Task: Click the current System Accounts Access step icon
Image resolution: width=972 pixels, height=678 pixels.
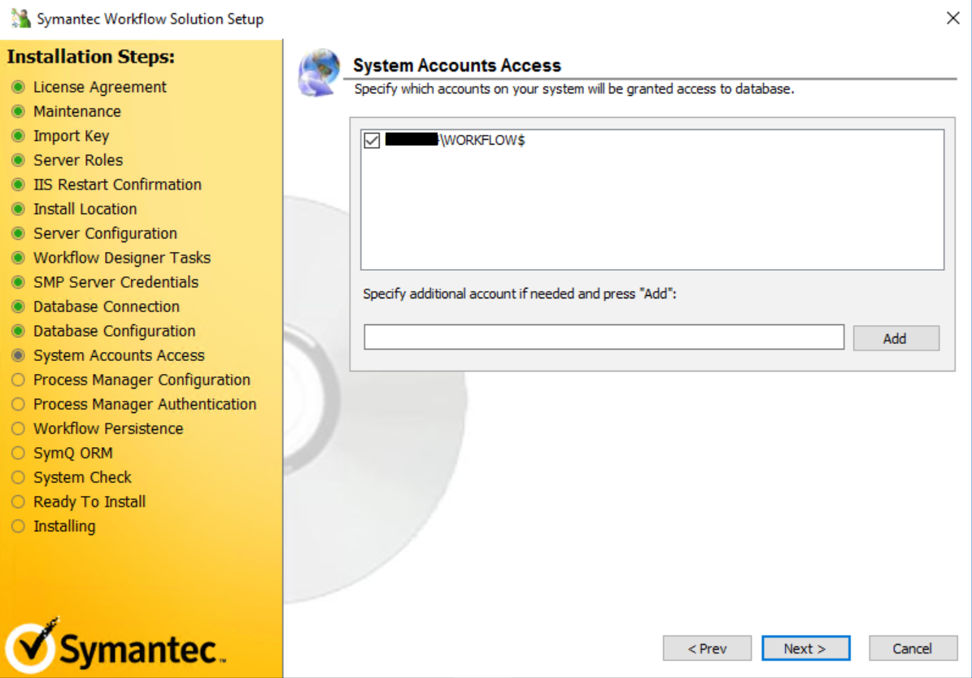Action: [19, 355]
